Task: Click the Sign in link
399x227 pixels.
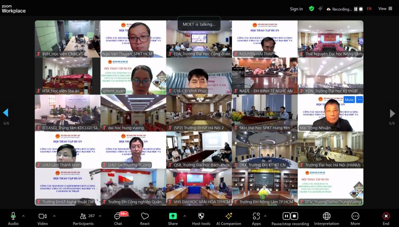Action: 296,9
